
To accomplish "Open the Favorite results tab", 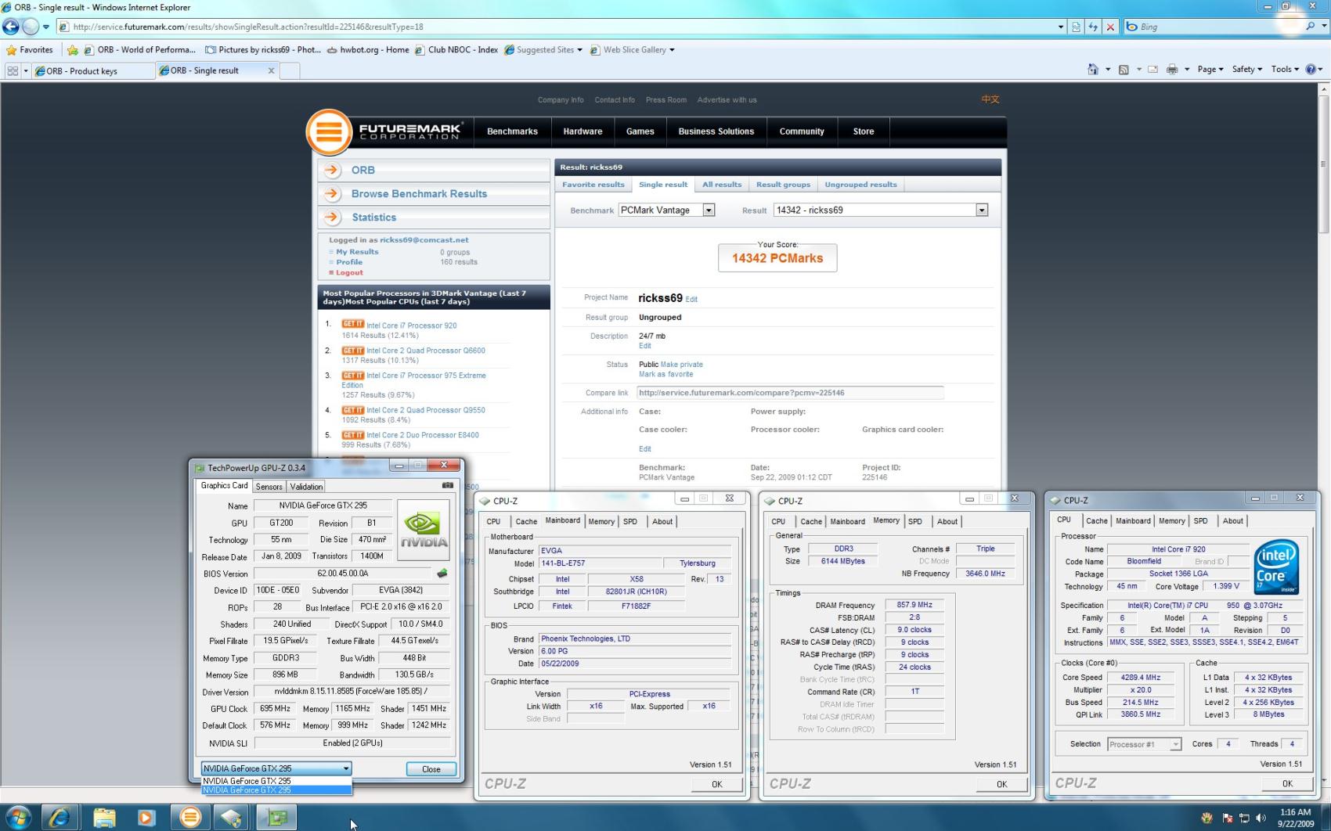I will click(593, 185).
